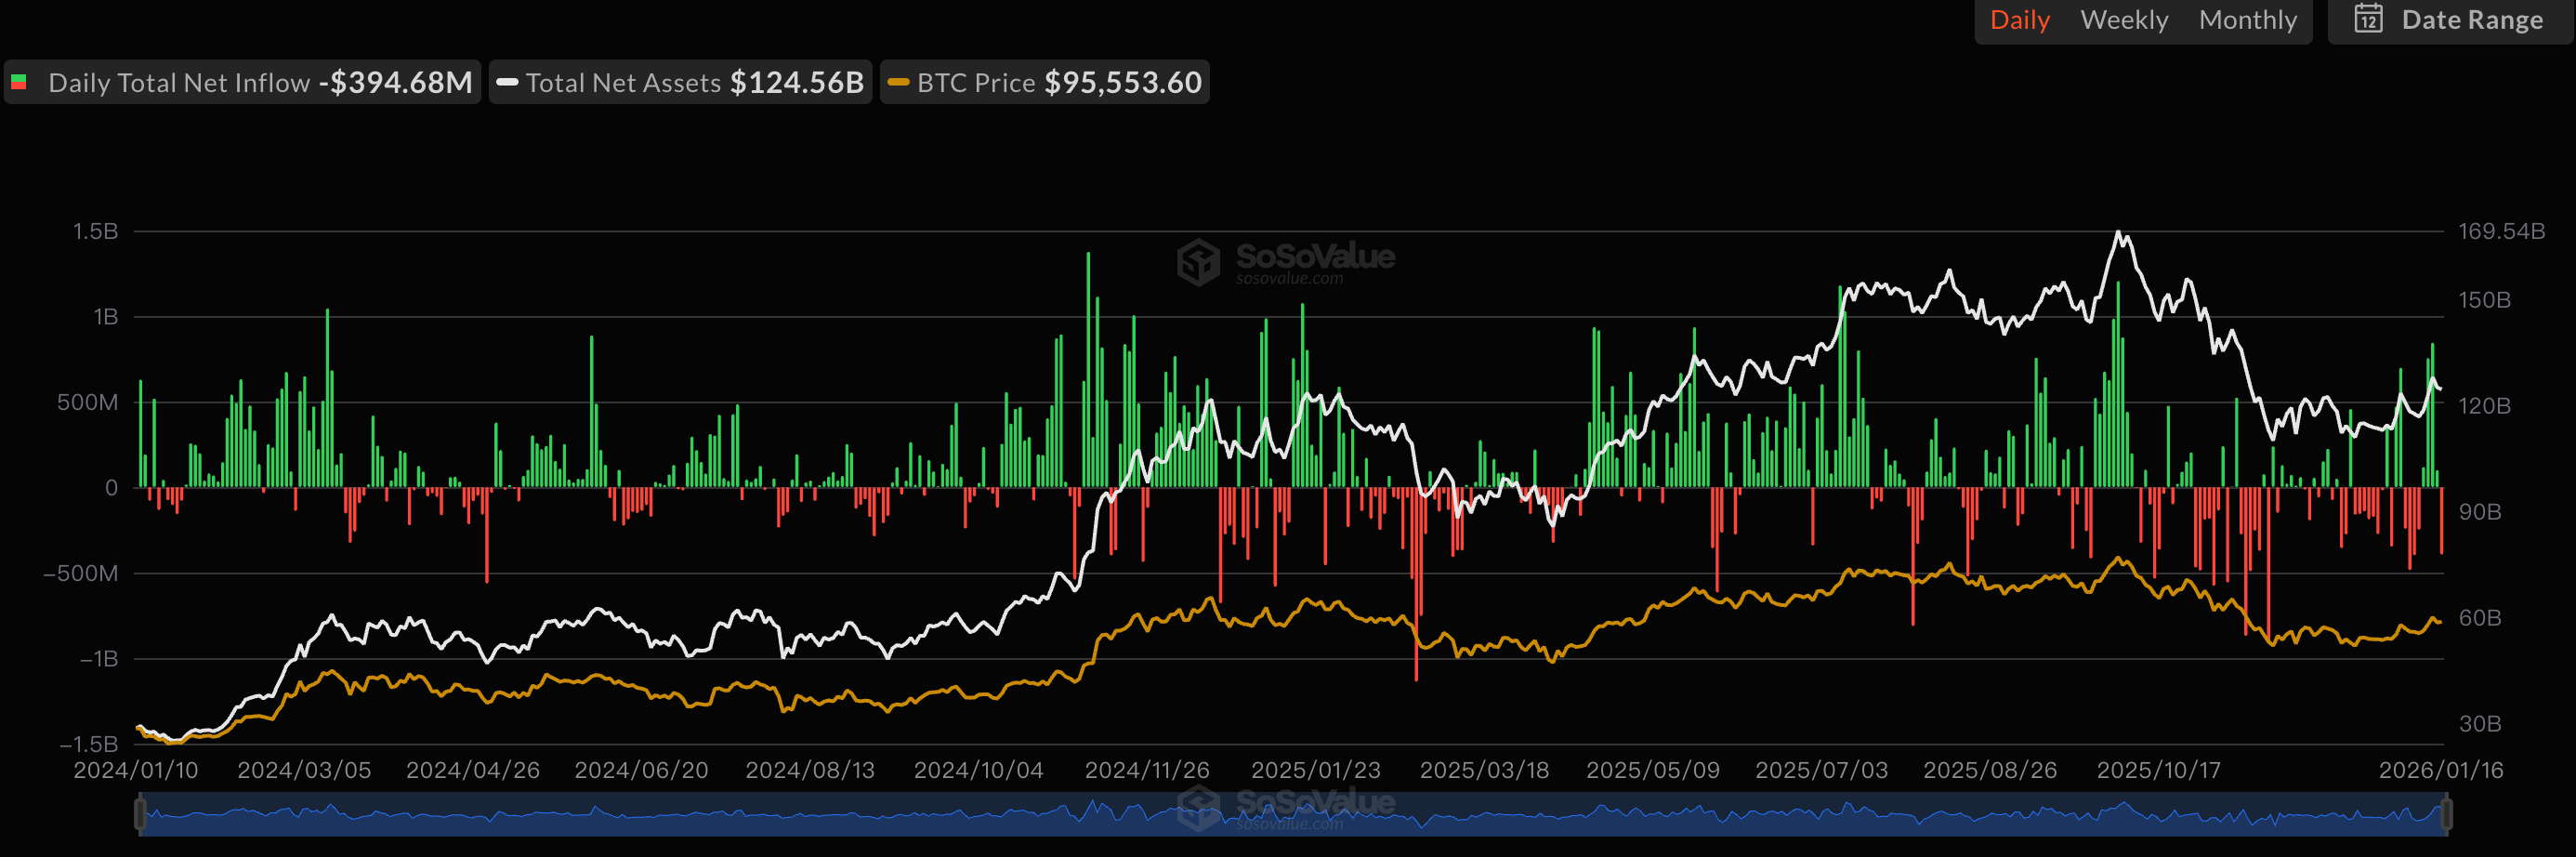Screen dimensions: 2576x857
Task: Open the Date Range picker
Action: [2471, 20]
